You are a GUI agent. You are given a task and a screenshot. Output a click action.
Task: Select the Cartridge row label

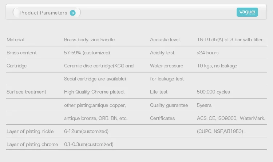[17, 66]
